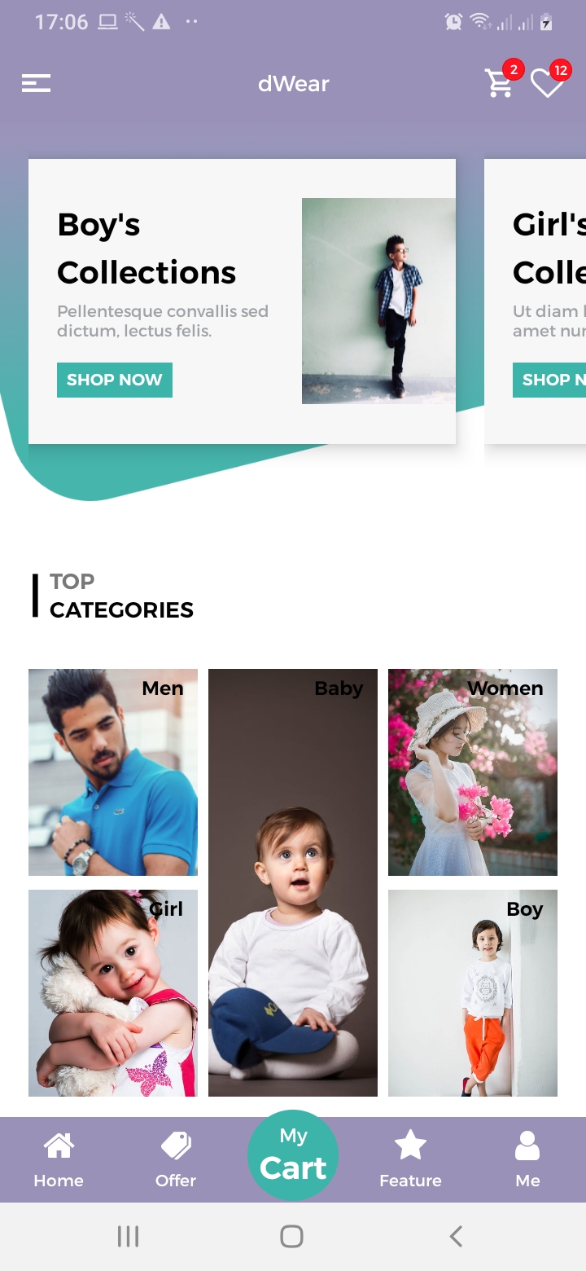Image resolution: width=586 pixels, height=1271 pixels.
Task: Click SHOP NOW on Boy's Collections
Action: 115,380
